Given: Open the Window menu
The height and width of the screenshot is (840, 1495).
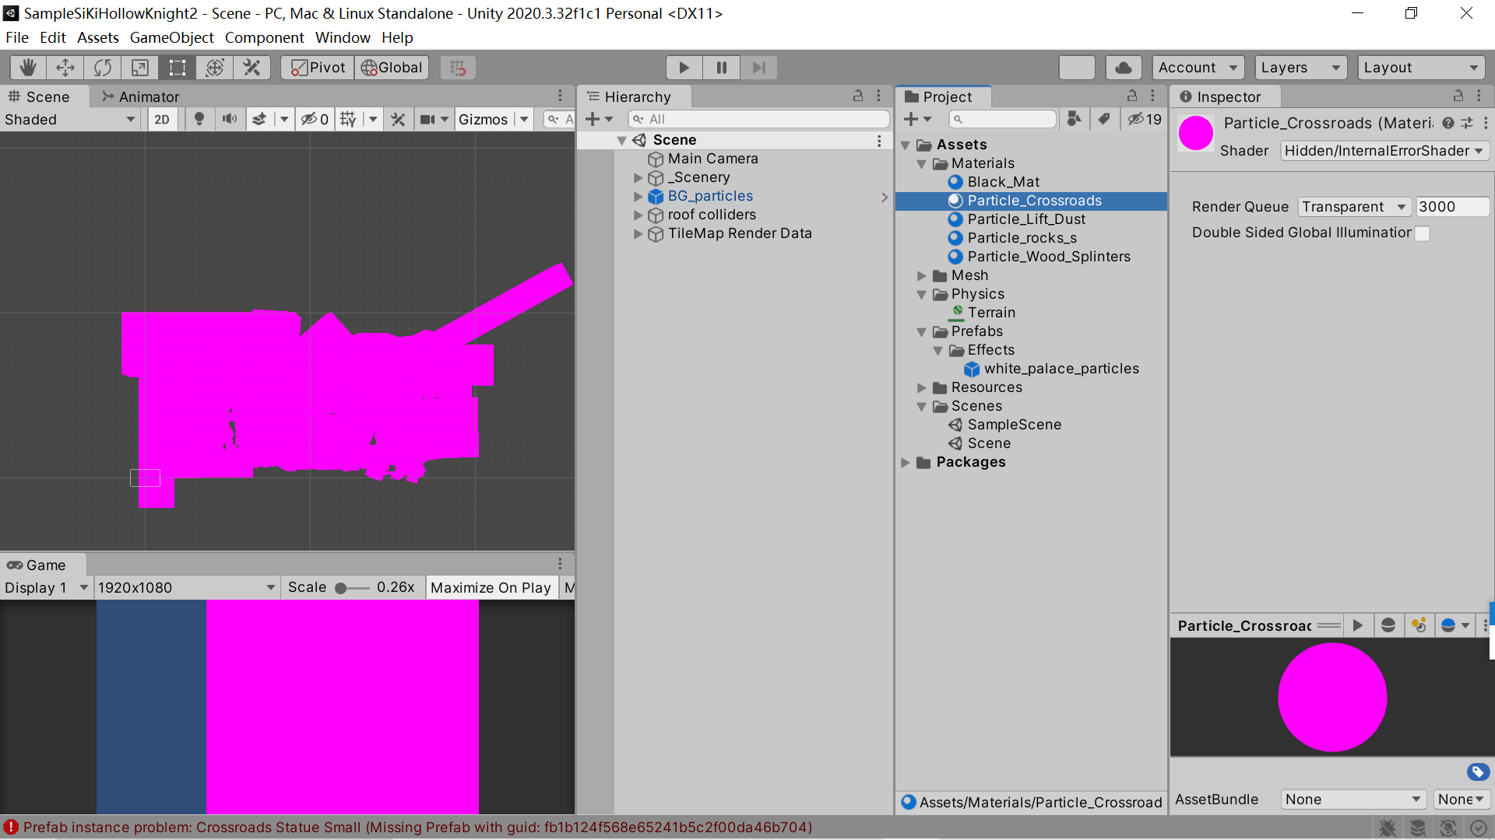Looking at the screenshot, I should tap(343, 37).
